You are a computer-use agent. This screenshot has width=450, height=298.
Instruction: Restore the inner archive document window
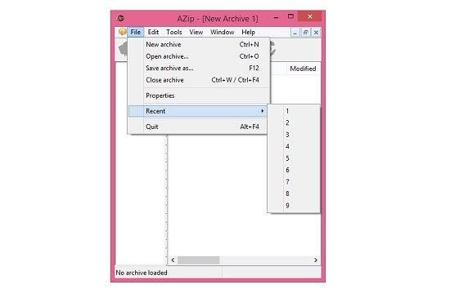[x=306, y=33]
